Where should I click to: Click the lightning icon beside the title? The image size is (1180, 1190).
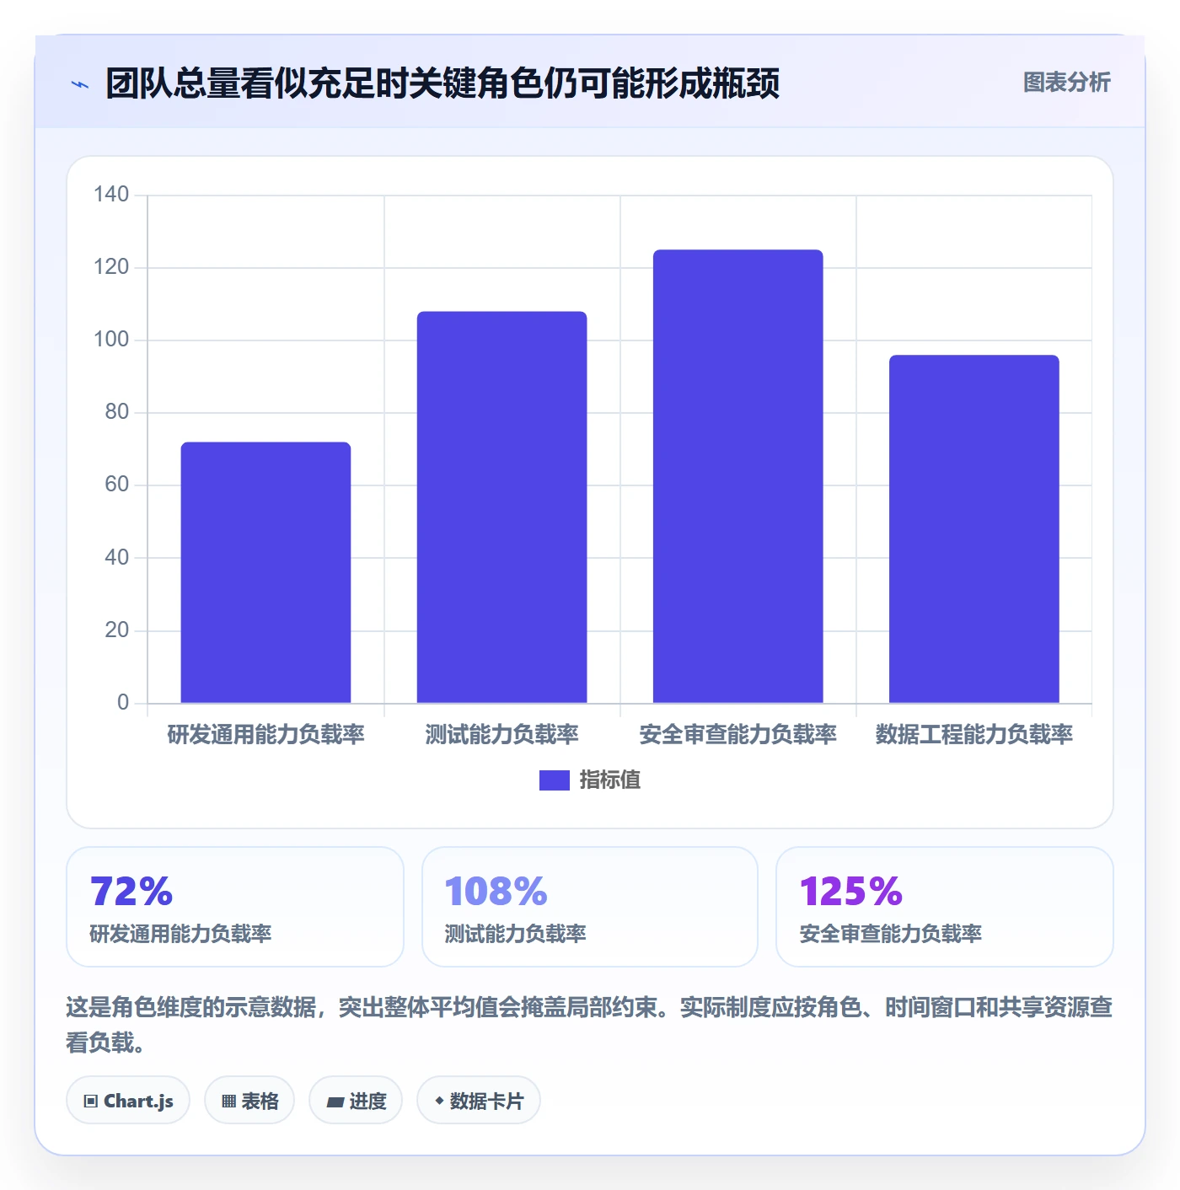click(x=80, y=84)
